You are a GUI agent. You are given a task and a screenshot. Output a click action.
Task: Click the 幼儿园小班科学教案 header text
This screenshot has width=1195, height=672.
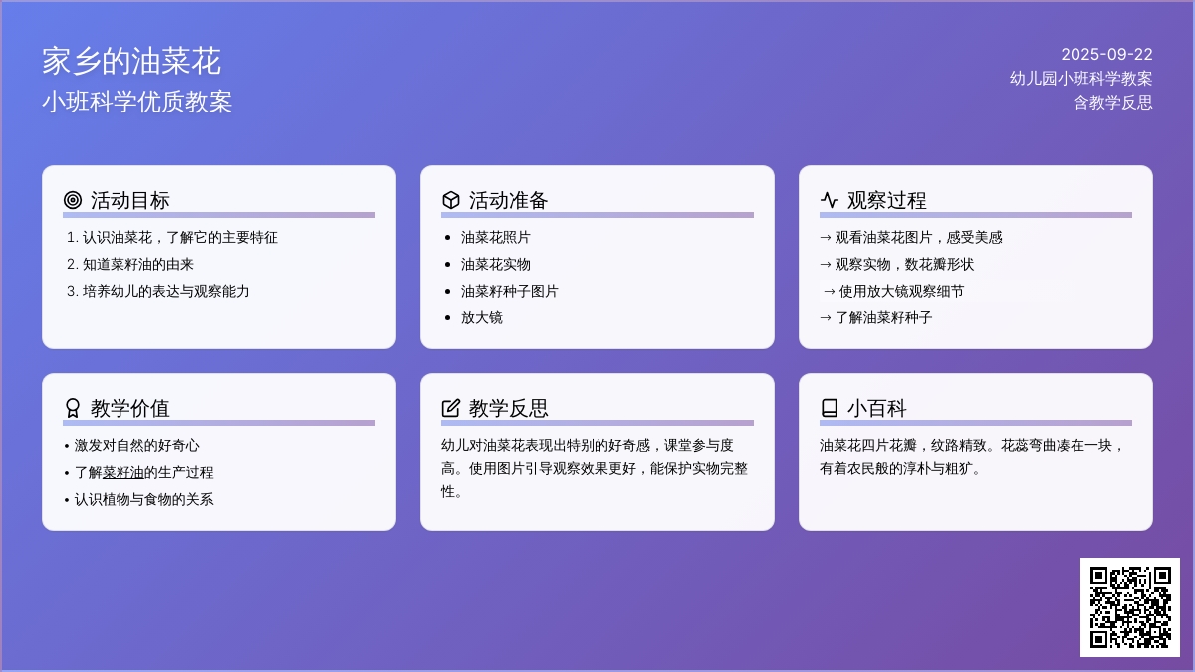1080,78
